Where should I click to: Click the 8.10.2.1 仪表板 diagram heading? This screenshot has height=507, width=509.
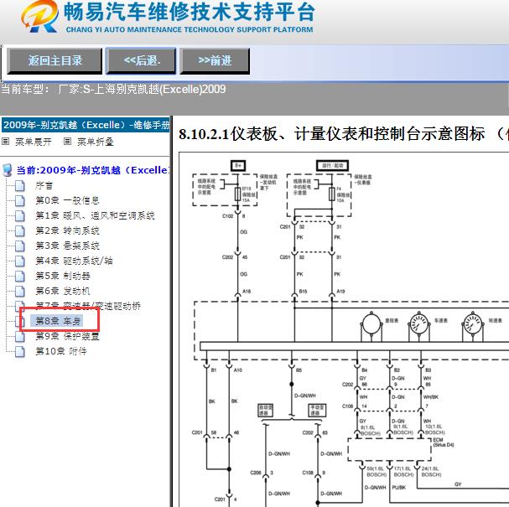click(x=344, y=134)
